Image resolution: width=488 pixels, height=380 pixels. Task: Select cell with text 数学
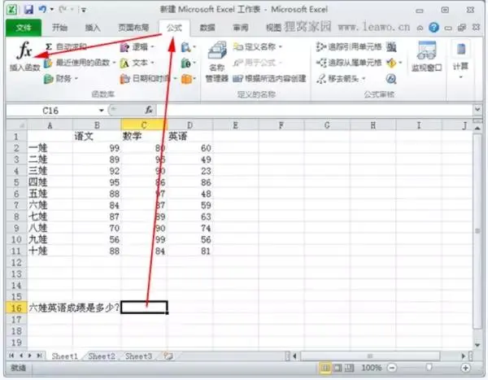tap(144, 137)
